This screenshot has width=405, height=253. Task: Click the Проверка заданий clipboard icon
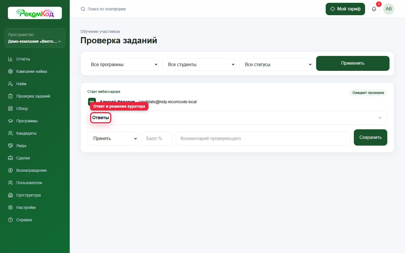coord(10,96)
